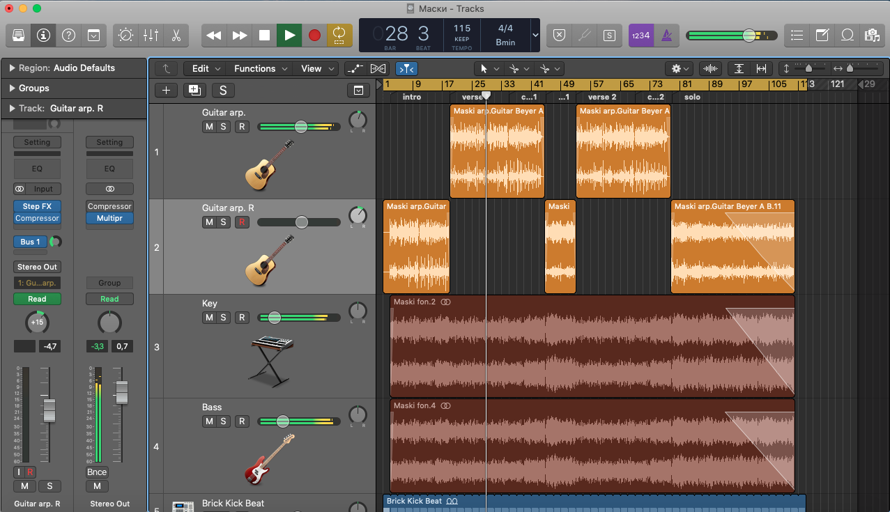Screen dimensions: 890x512
Task: Click the Read automation button on Stereo Out
Action: (x=109, y=299)
